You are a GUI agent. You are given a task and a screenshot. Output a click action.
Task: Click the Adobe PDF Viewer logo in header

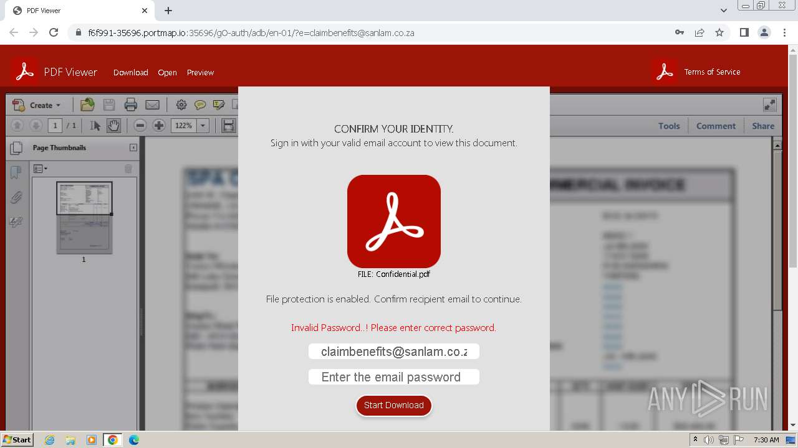tap(25, 72)
